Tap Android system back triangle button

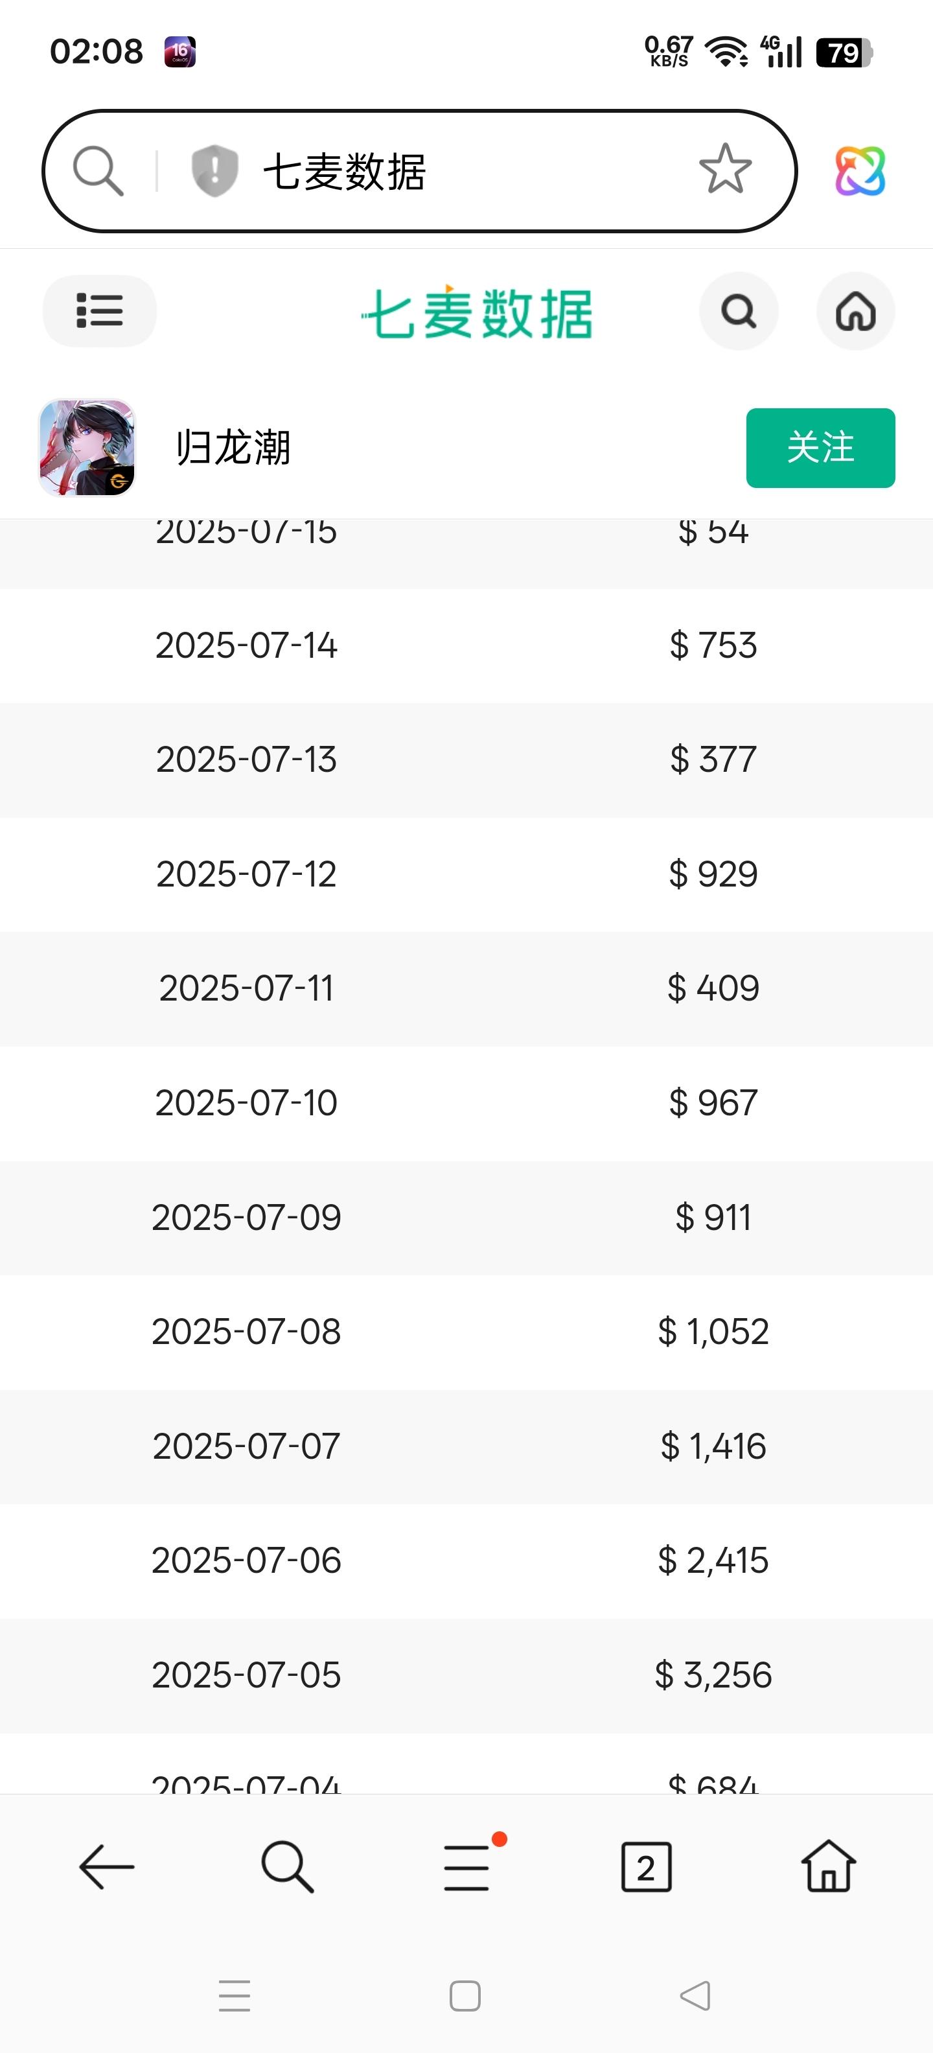pos(695,1995)
